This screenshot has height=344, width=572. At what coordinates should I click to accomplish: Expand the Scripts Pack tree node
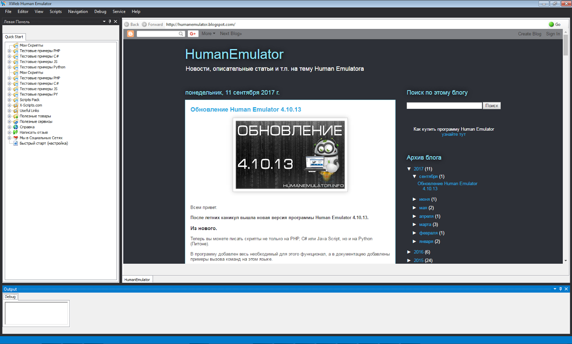pos(10,100)
